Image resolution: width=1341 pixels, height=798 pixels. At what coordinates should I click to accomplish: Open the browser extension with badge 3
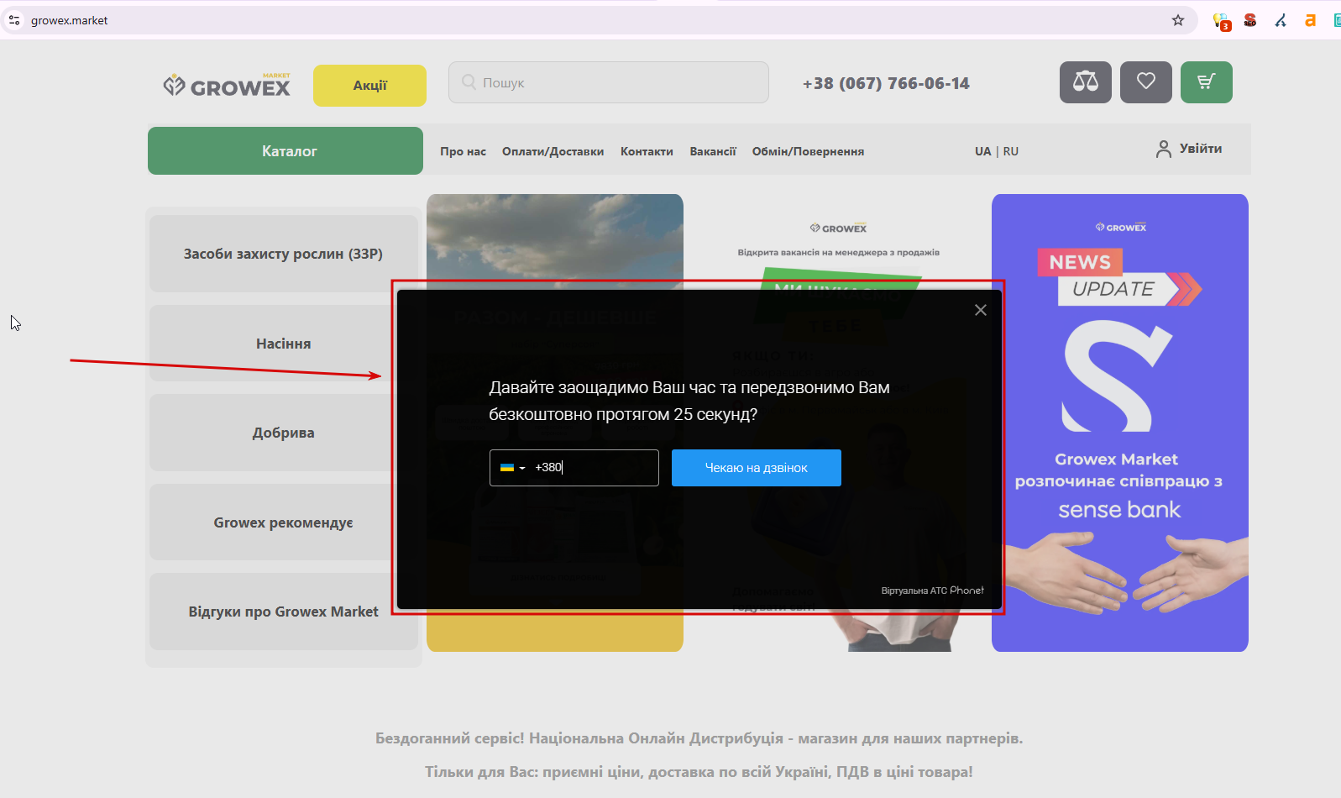coord(1222,21)
